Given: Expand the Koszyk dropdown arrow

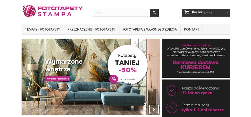Looking at the screenshot, I should point(227,13).
